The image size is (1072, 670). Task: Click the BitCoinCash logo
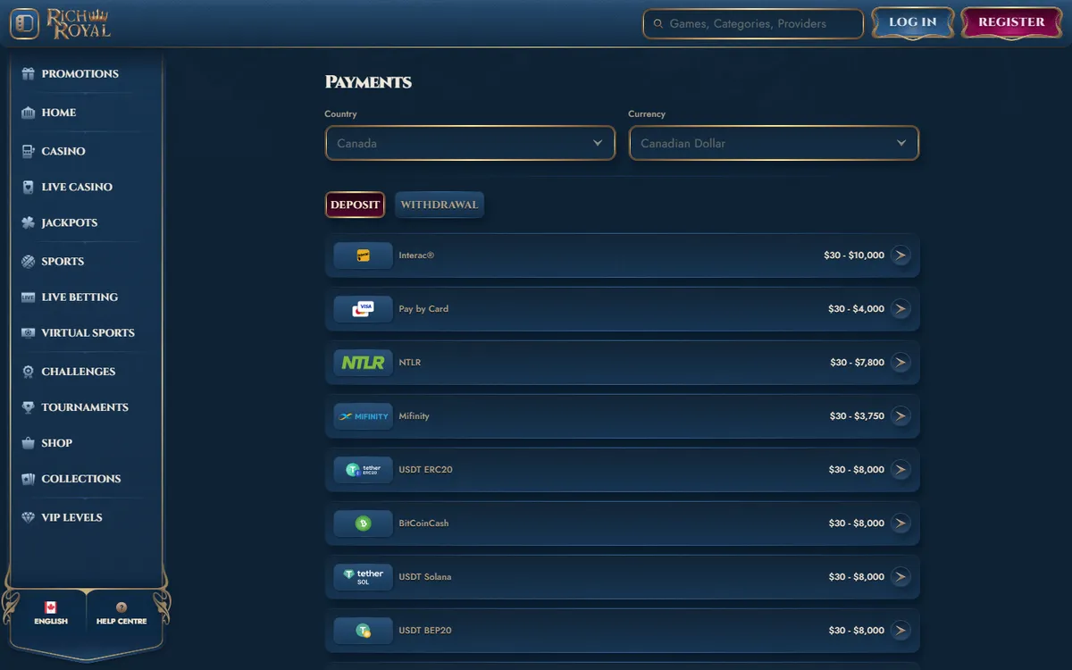point(363,523)
